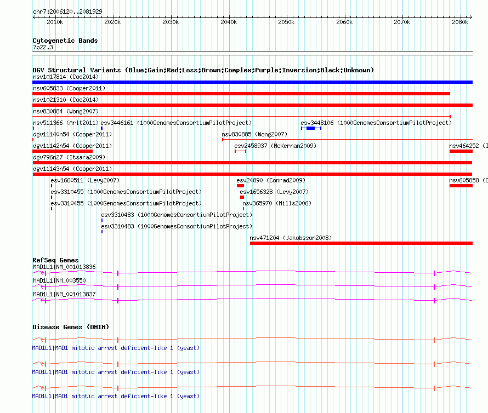Viewport: 488px width, 413px height.
Task: Open esv3448106 (1000GenomesConsortiumPilotProject) label
Action: (x=376, y=123)
